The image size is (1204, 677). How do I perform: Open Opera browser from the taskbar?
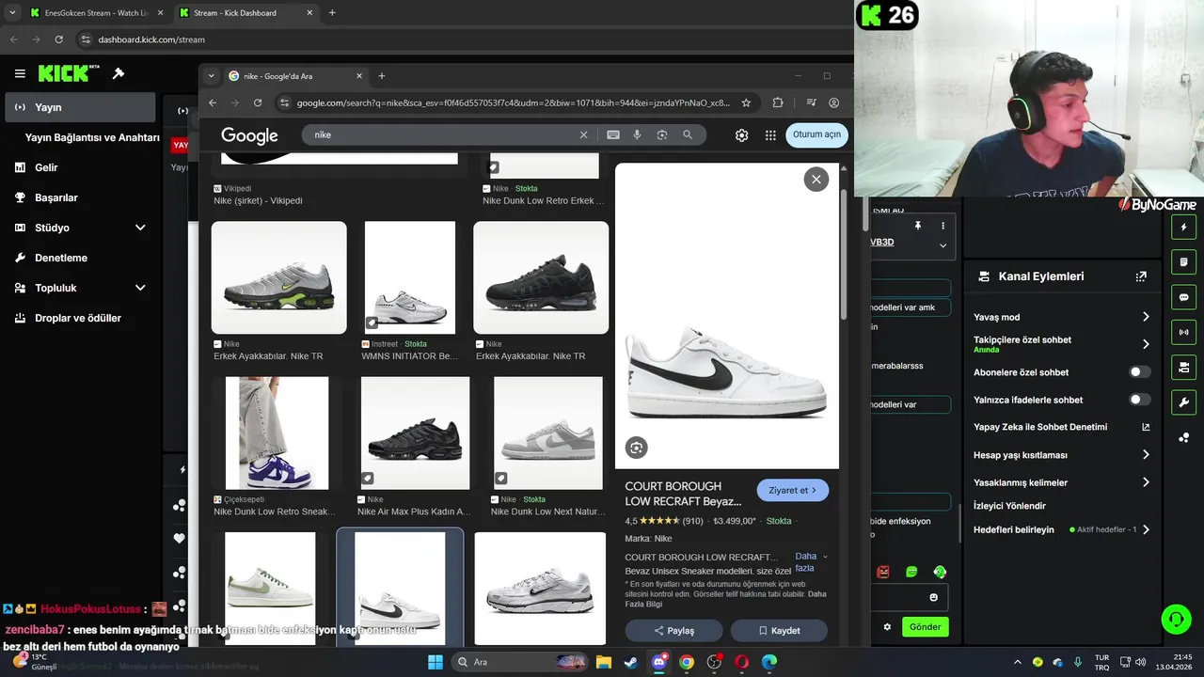(x=742, y=662)
